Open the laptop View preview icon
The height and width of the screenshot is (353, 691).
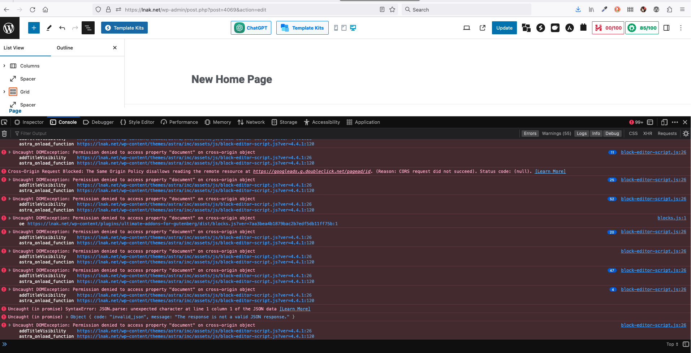pyautogui.click(x=467, y=28)
